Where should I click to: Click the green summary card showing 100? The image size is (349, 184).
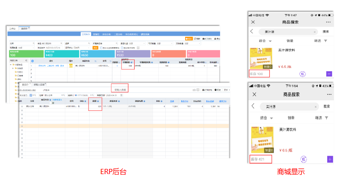coord(26,54)
